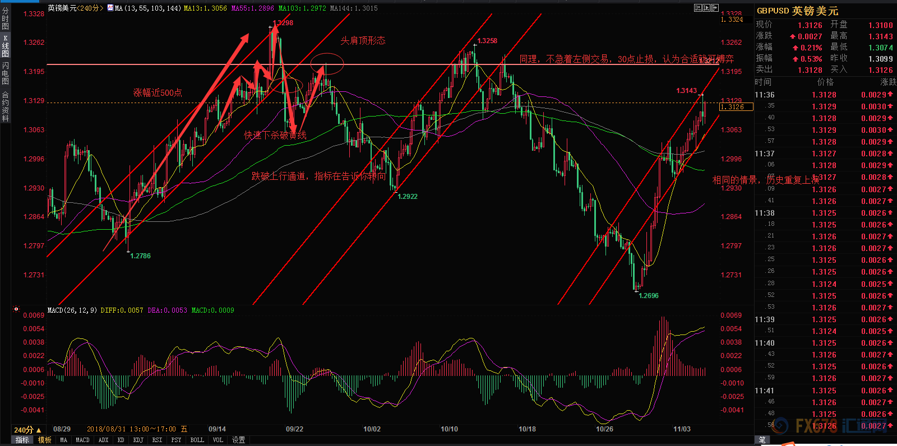Image resolution: width=897 pixels, height=446 pixels.
Task: Switch to the 分时图 view tab
Action: pyautogui.click(x=5, y=18)
